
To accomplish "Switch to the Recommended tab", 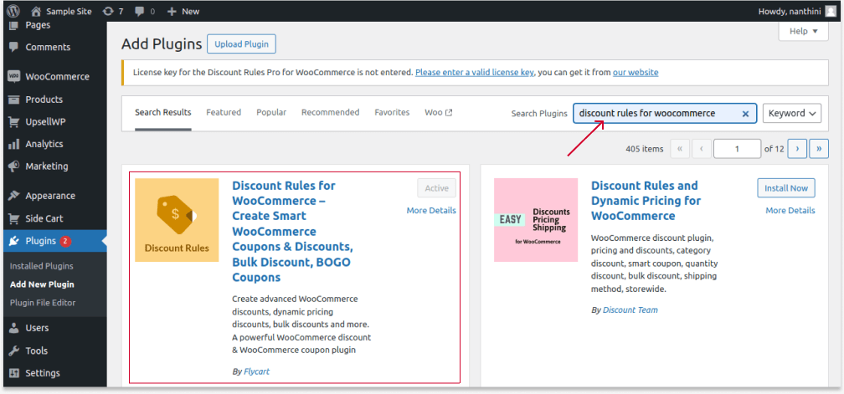I will [331, 112].
